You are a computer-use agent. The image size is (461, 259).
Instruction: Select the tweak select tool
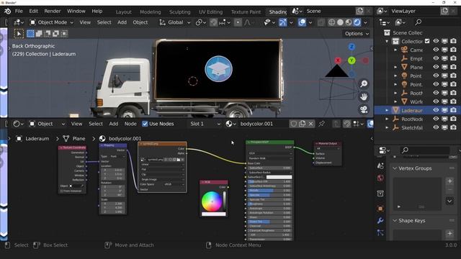coord(19,34)
